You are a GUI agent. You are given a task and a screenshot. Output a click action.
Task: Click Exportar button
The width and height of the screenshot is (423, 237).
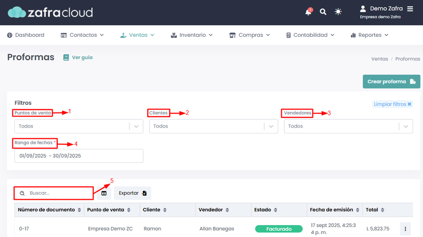click(132, 193)
